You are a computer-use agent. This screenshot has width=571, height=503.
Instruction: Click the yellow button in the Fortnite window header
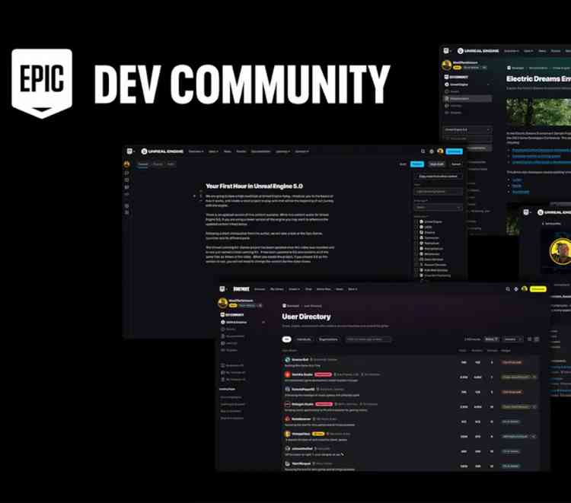coord(538,289)
